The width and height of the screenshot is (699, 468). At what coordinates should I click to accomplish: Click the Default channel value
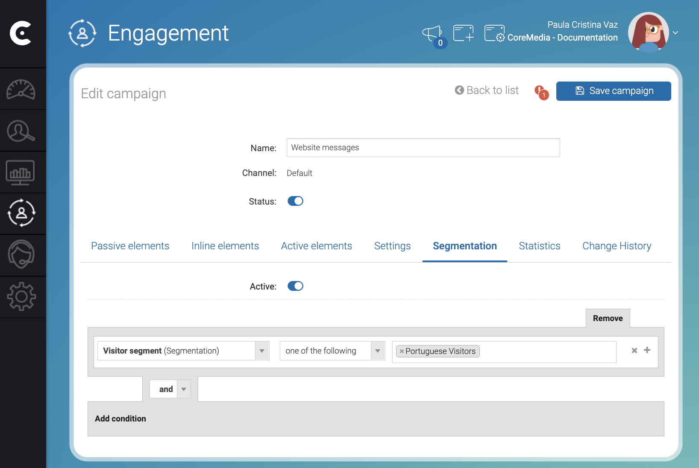tap(300, 173)
